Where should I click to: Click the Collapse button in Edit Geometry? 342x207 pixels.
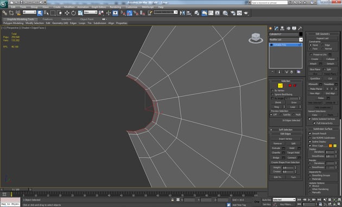[x=330, y=59]
